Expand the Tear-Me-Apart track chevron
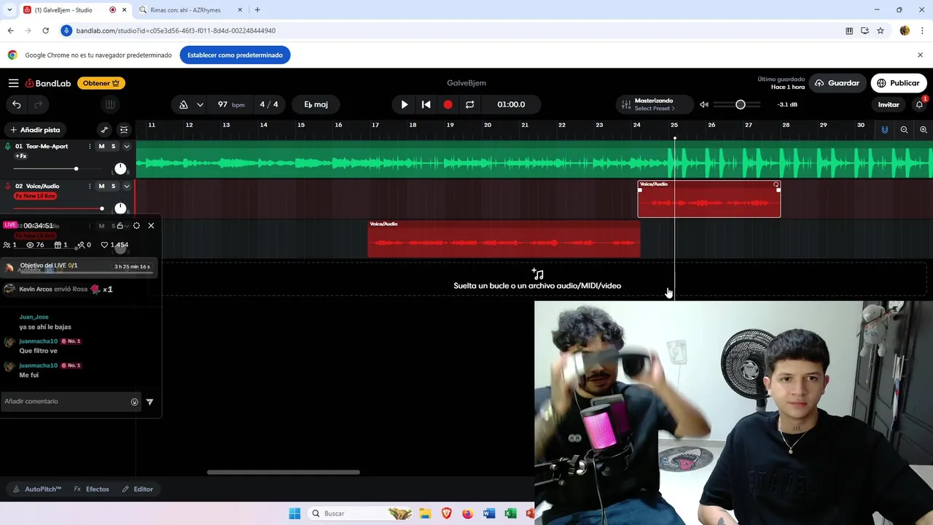 126,147
